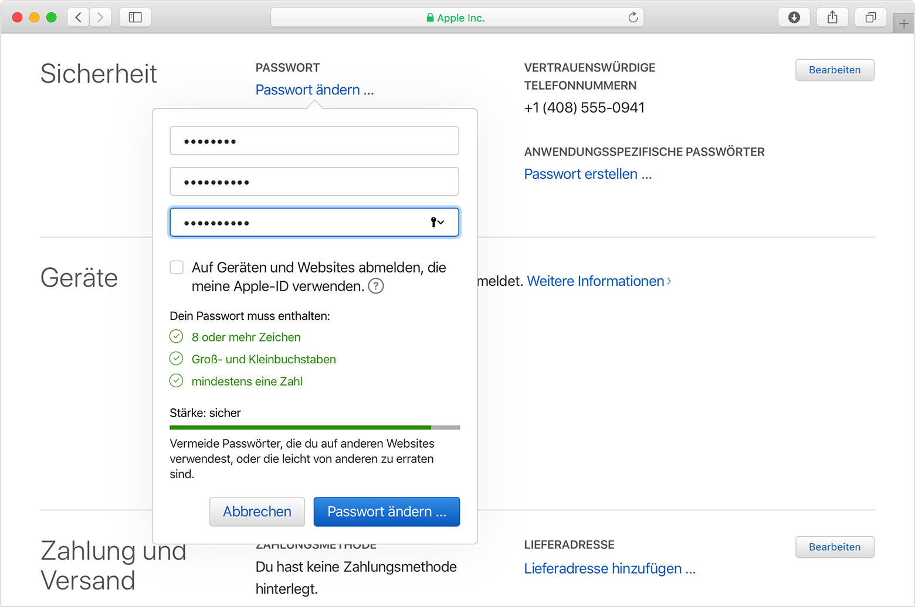Click Bearbeiten button in Zahlung und Versand

pyautogui.click(x=835, y=547)
